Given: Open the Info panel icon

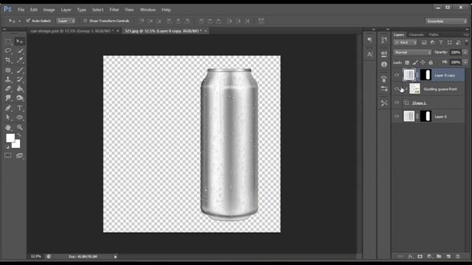Looking at the screenshot, I should tap(383, 64).
